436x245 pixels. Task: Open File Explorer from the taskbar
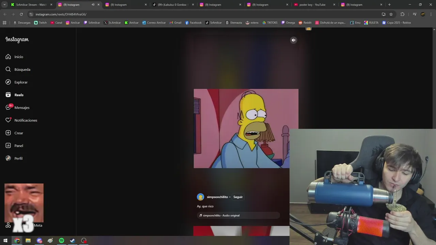click(28, 241)
